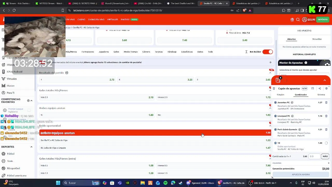332x187 pixels.
Task: Switch to the OBS window in taskbar
Action: tap(262, 183)
